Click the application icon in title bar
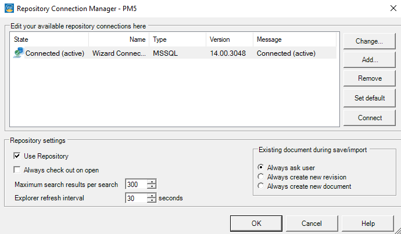Screen dimensions: 401x234 9,8
